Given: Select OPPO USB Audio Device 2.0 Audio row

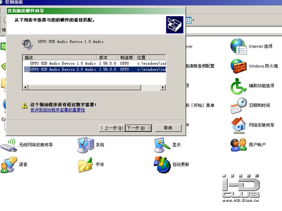Looking at the screenshot, I should click(x=95, y=69).
